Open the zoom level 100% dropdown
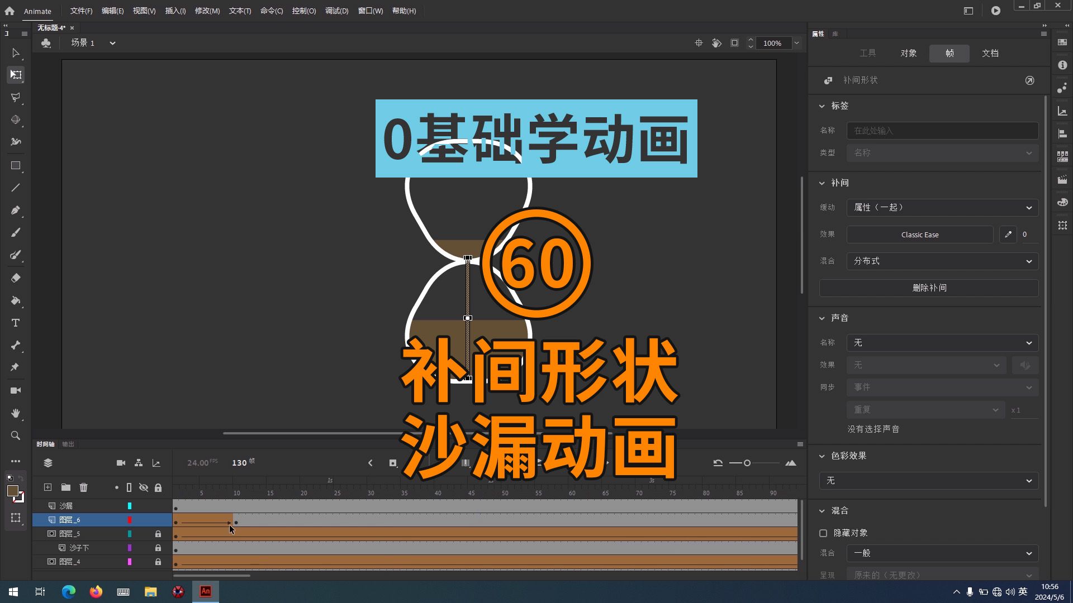The height and width of the screenshot is (603, 1073). pyautogui.click(x=796, y=43)
